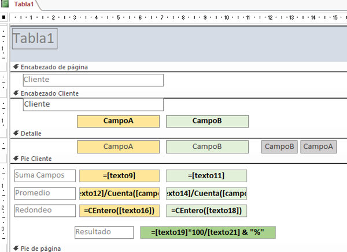Select the Pie de página section bar
The height and width of the screenshot is (252, 347).
tap(178, 249)
